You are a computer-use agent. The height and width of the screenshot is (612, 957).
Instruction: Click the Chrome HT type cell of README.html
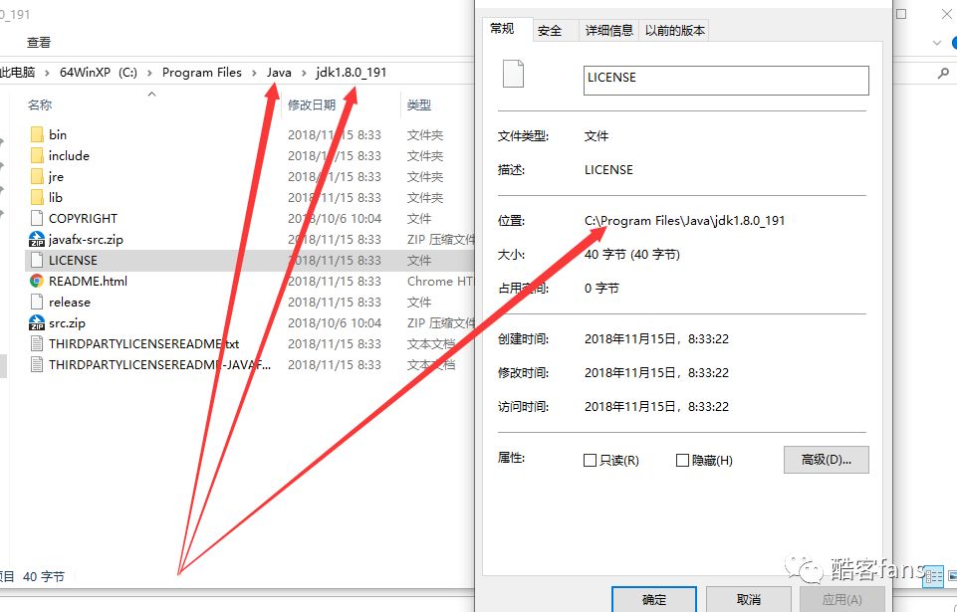coord(440,281)
